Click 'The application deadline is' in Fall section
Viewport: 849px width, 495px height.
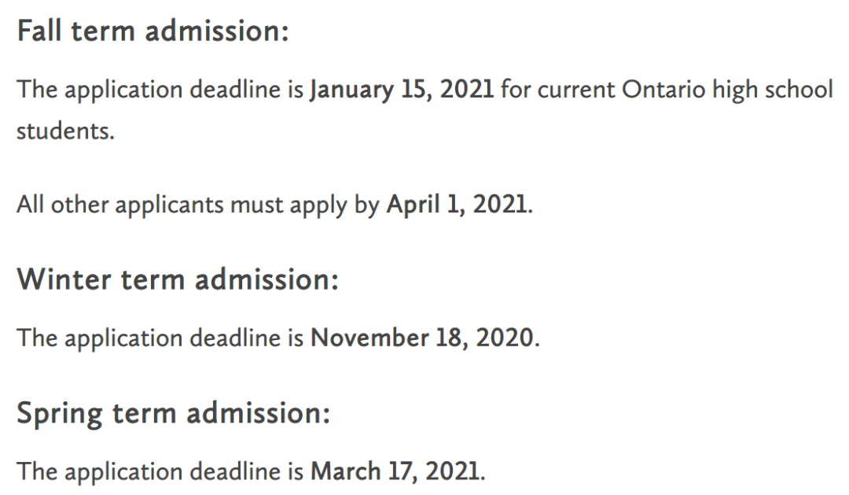click(x=160, y=90)
